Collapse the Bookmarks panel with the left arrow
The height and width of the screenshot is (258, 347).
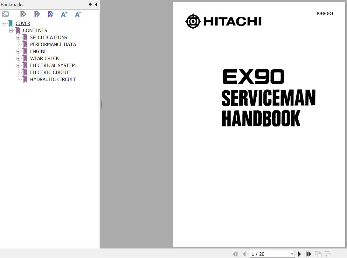click(96, 4)
